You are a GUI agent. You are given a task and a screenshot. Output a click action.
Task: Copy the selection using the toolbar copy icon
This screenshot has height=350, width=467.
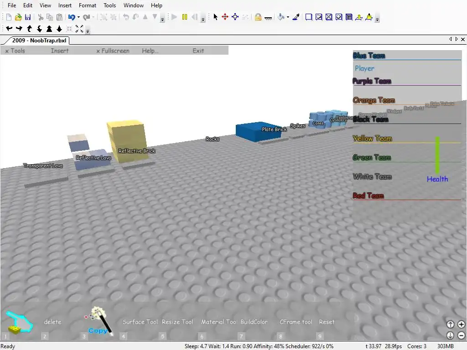50,17
